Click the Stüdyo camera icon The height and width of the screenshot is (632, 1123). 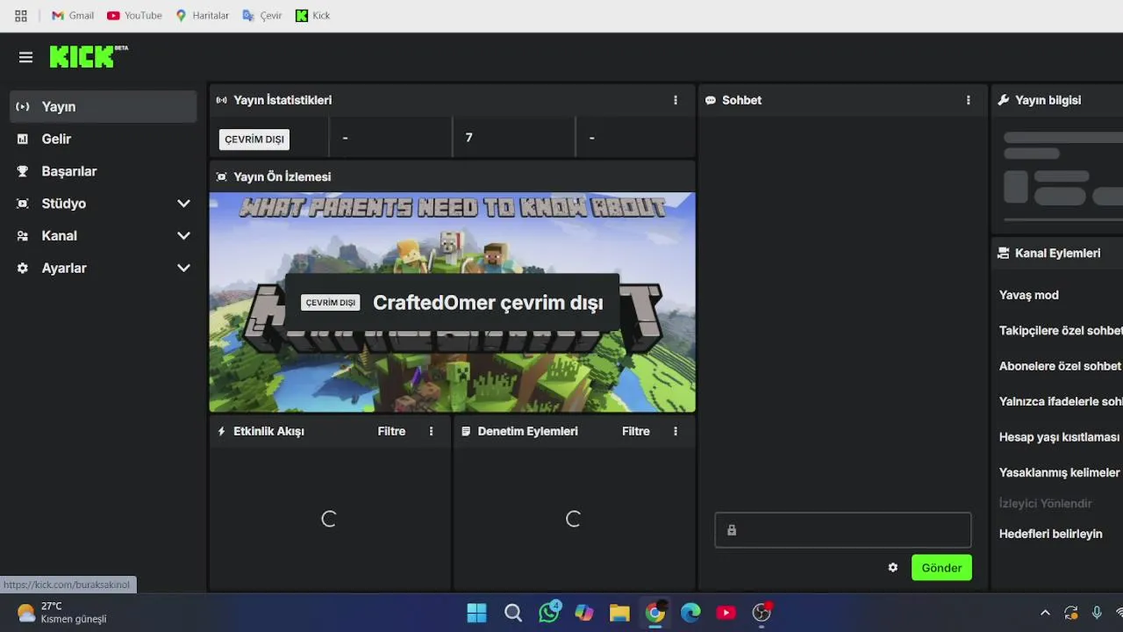point(23,204)
